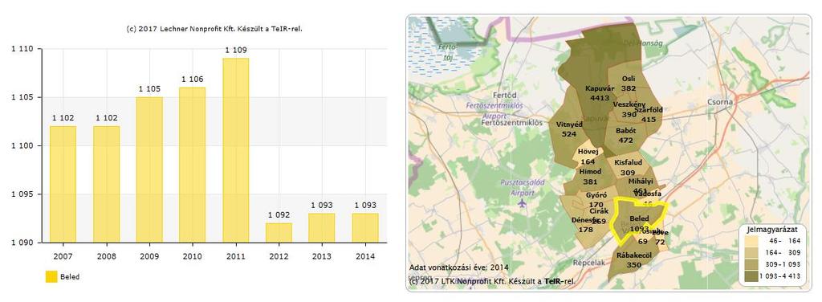Click the Rábakecöl 350 map region
Image resolution: width=822 pixels, height=302 pixels.
(x=634, y=260)
